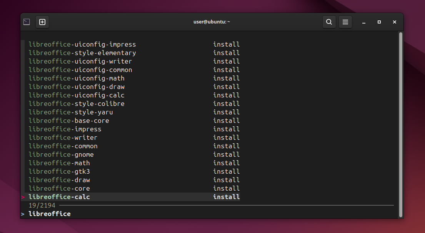The image size is (425, 233).
Task: Close the terminal window
Action: point(395,22)
